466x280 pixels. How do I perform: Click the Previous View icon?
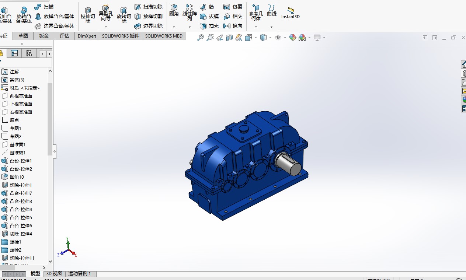tap(220, 38)
